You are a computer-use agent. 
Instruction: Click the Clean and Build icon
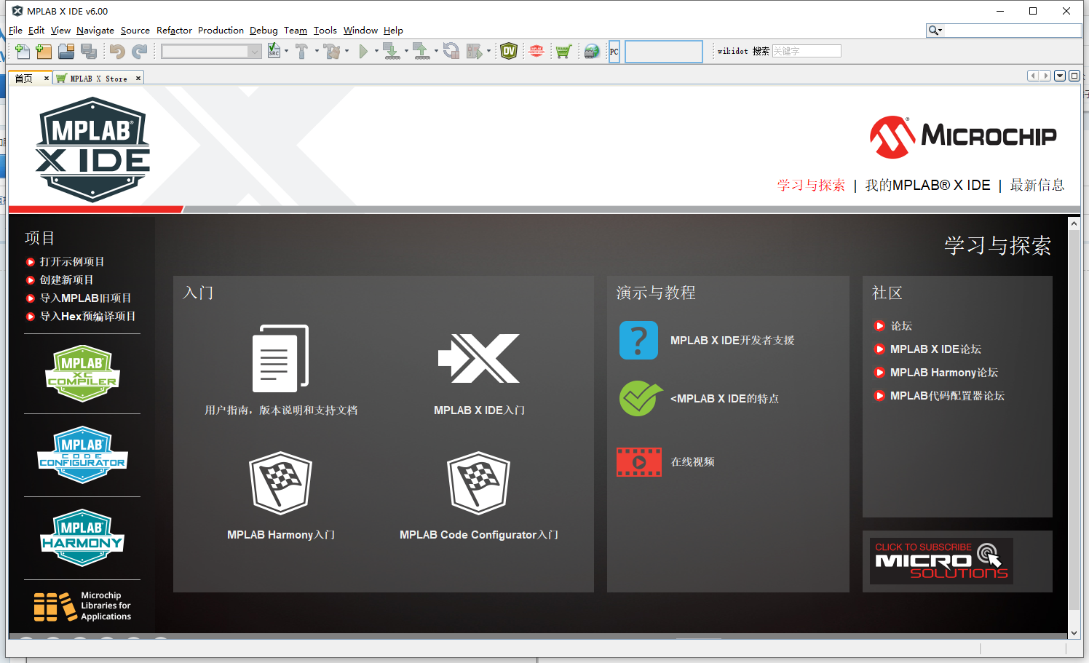click(333, 51)
